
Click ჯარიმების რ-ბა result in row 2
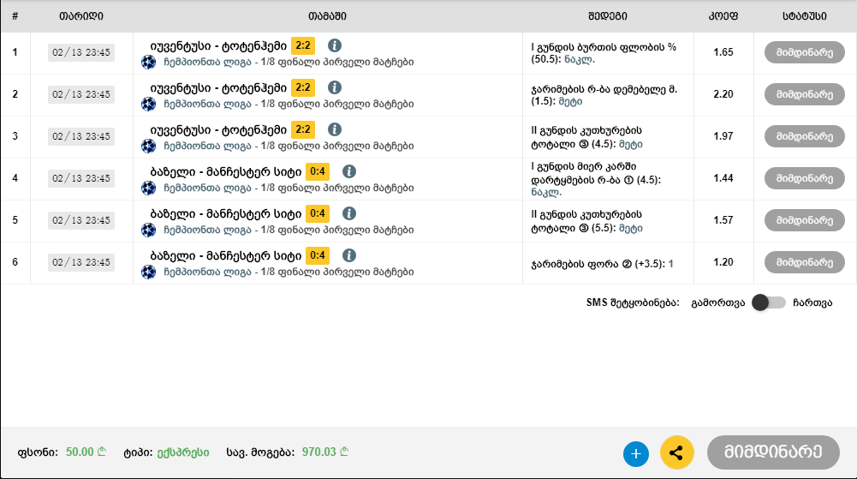pyautogui.click(x=604, y=95)
